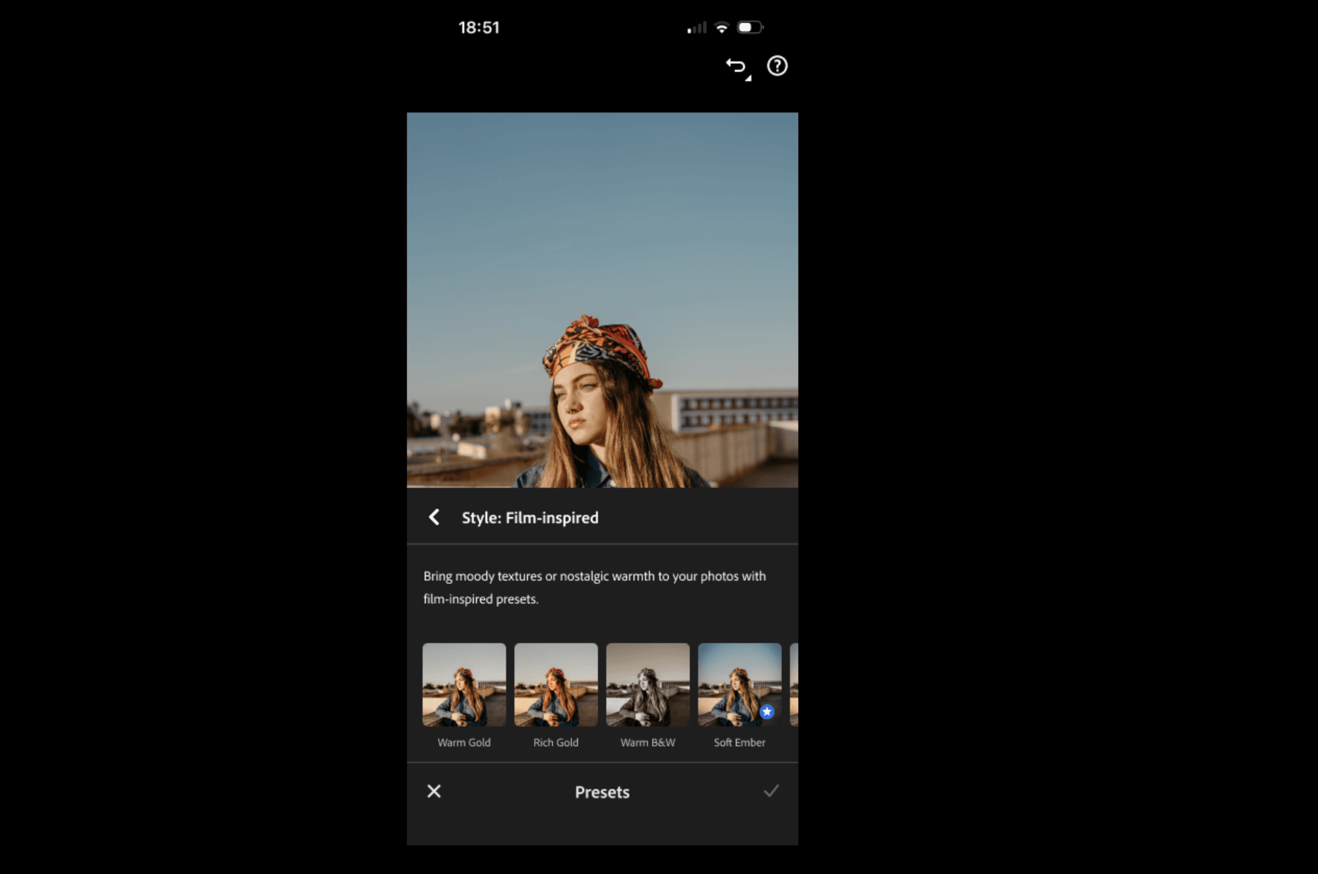Open the Style: Film-inspired header

coord(530,518)
